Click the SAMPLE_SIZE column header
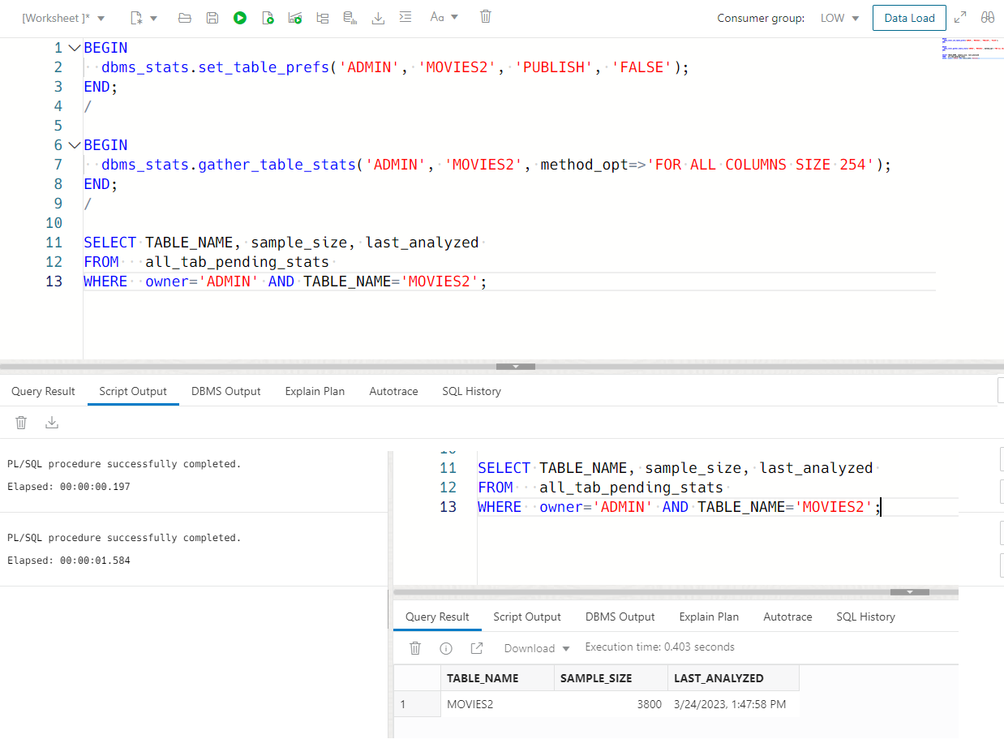 click(611, 678)
